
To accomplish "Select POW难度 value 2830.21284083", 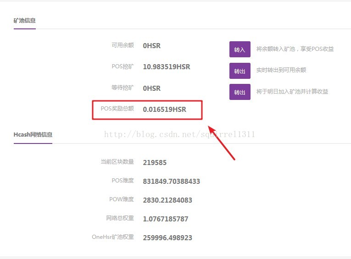I will coord(167,200).
